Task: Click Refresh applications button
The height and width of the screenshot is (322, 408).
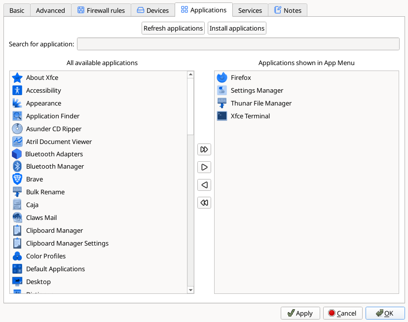Action: pyautogui.click(x=173, y=28)
